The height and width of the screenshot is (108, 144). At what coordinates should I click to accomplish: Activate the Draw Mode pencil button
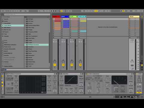(x=121, y=11)
